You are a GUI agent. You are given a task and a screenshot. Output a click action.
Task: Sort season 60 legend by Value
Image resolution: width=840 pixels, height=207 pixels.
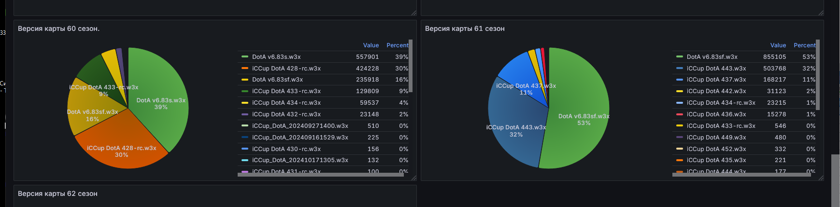tap(370, 45)
